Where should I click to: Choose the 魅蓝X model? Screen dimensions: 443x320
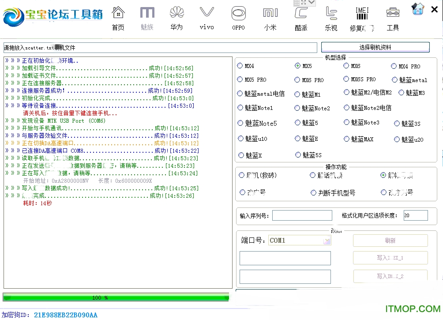(241, 155)
